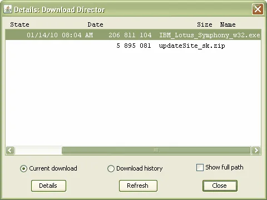Click the Date column header
Screen dimensions: 267x200
pyautogui.click(x=95, y=24)
